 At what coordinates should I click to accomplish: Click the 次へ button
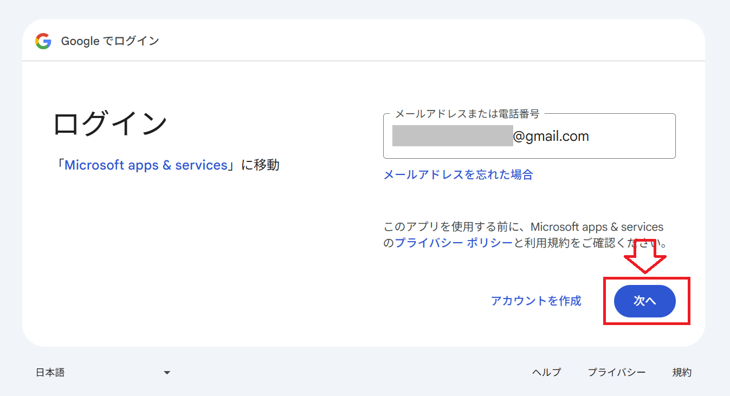tap(645, 301)
